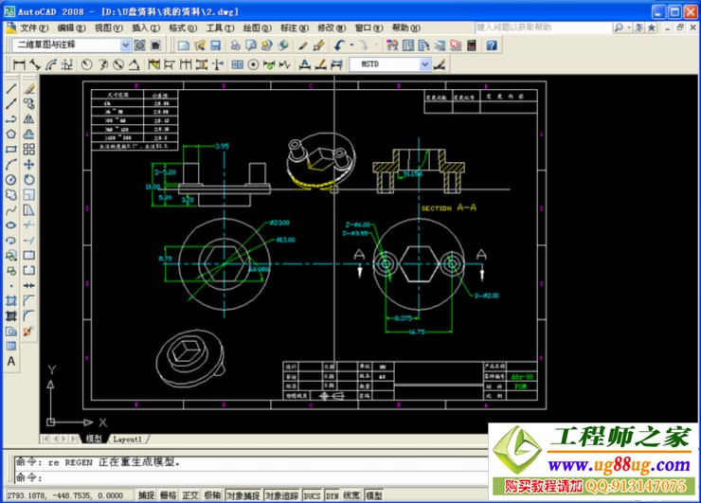This screenshot has height=503, width=701.
Task: Select the Trim modify tool
Action: click(x=29, y=225)
